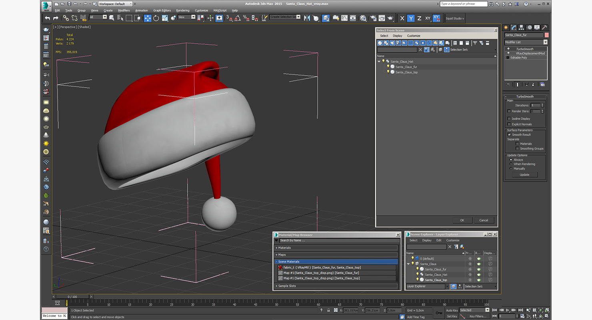
Task: Toggle Sort by Layer in Layer Explorer footer
Action: [x=453, y=286]
